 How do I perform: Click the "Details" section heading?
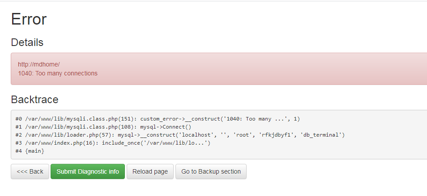tap(27, 42)
